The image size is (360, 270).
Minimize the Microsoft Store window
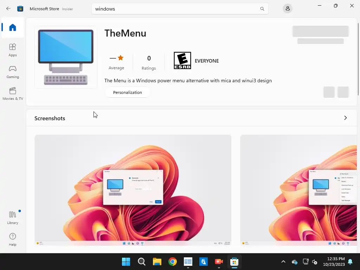tap(319, 6)
